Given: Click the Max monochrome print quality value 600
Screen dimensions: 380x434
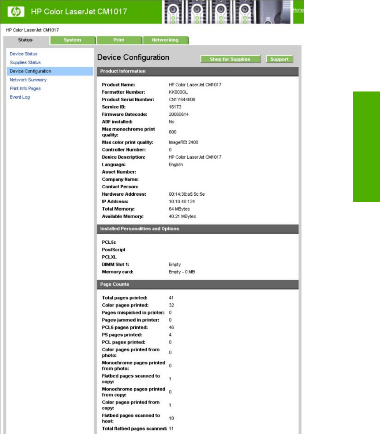Looking at the screenshot, I should pyautogui.click(x=173, y=132).
